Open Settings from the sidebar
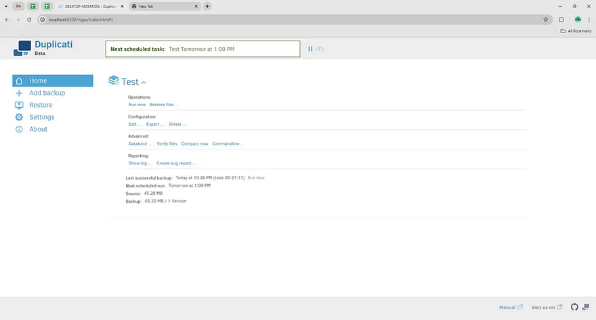The image size is (596, 320). click(x=41, y=117)
